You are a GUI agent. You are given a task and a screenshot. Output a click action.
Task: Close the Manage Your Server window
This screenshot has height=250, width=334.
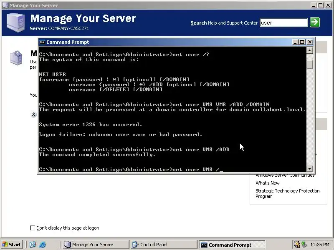[x=328, y=5]
